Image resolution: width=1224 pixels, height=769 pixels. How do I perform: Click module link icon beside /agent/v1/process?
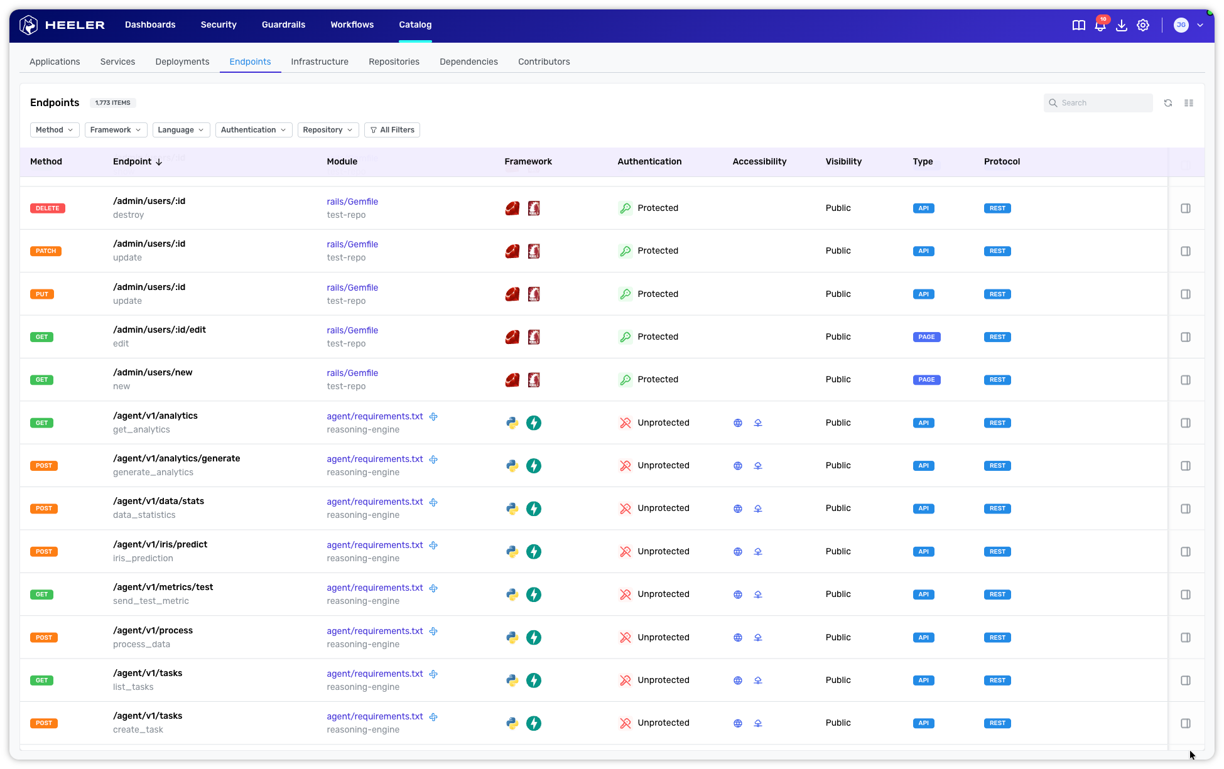[x=433, y=631]
